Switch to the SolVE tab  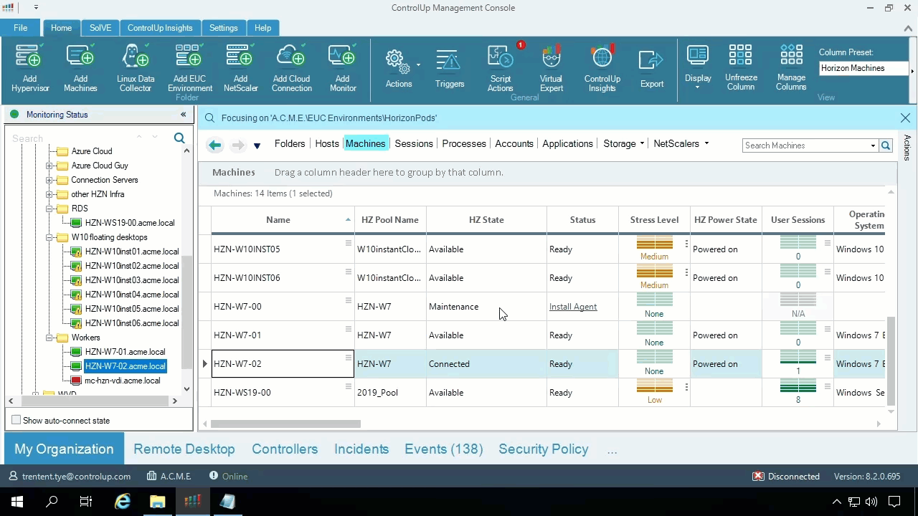coord(100,28)
